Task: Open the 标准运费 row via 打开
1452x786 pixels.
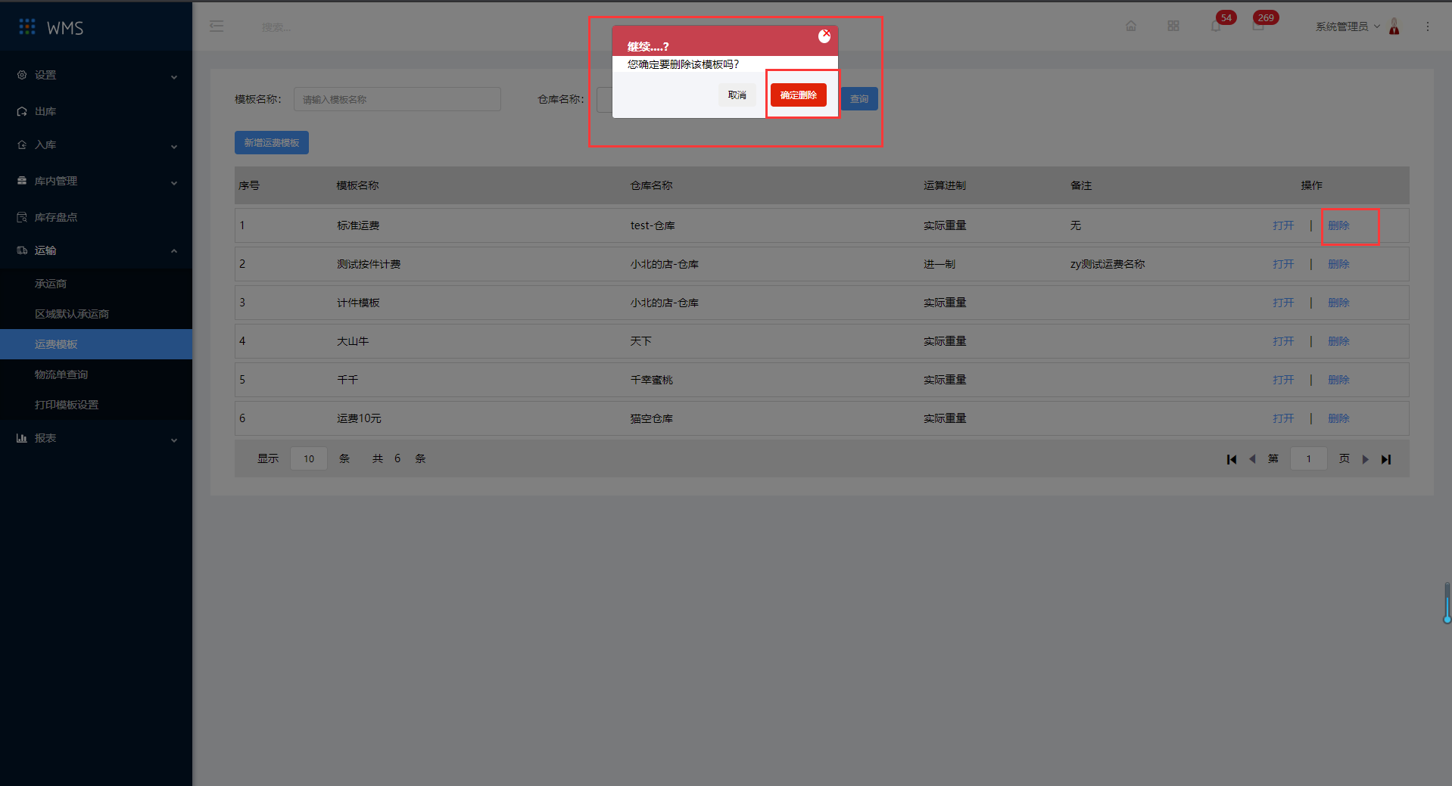Action: (x=1283, y=225)
